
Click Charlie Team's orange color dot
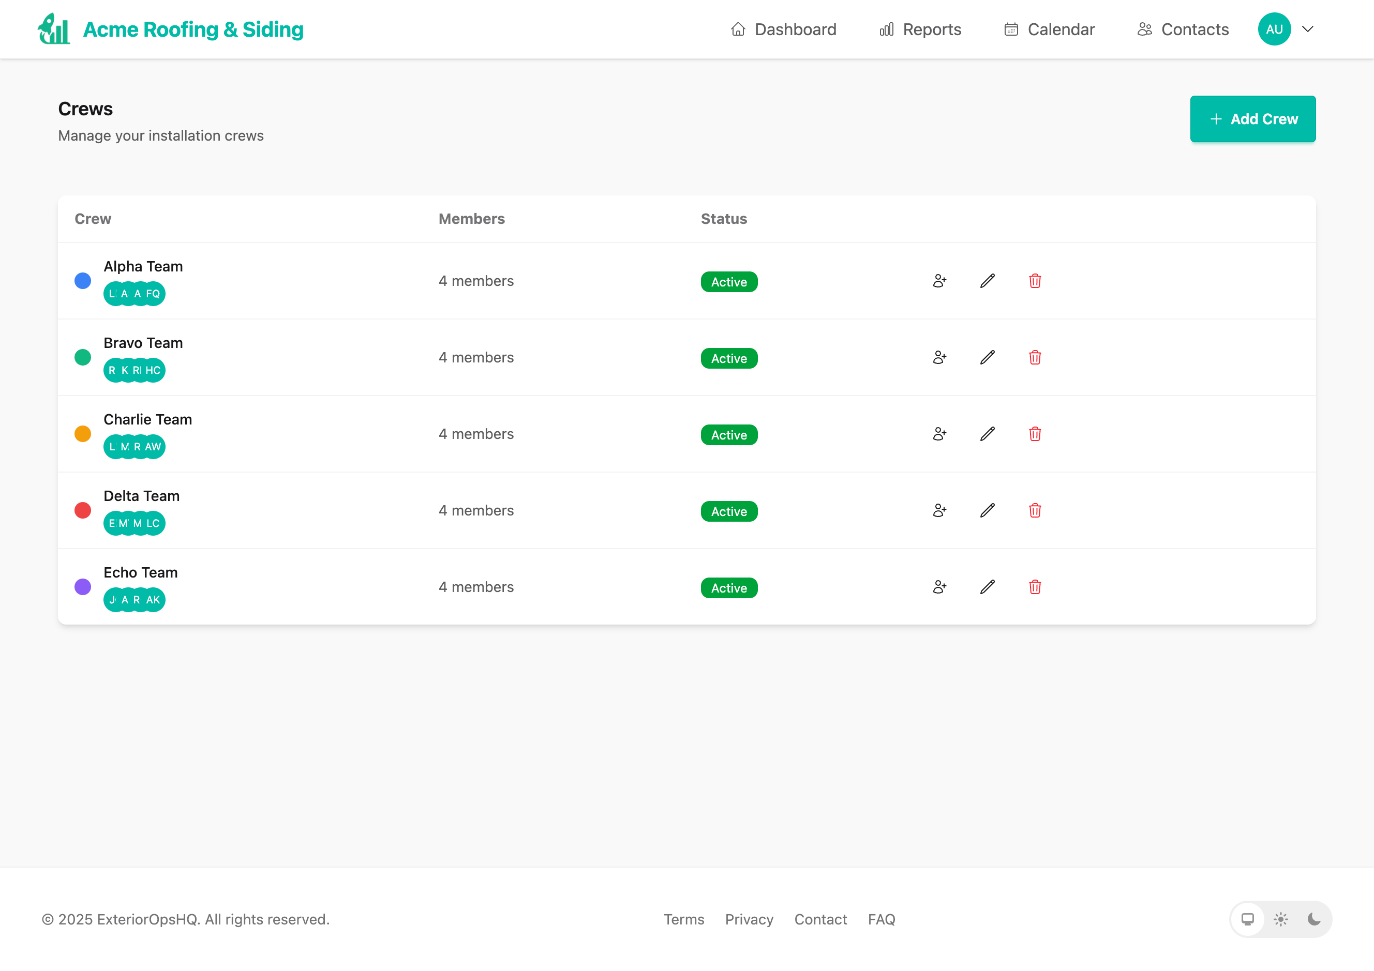[x=83, y=434]
